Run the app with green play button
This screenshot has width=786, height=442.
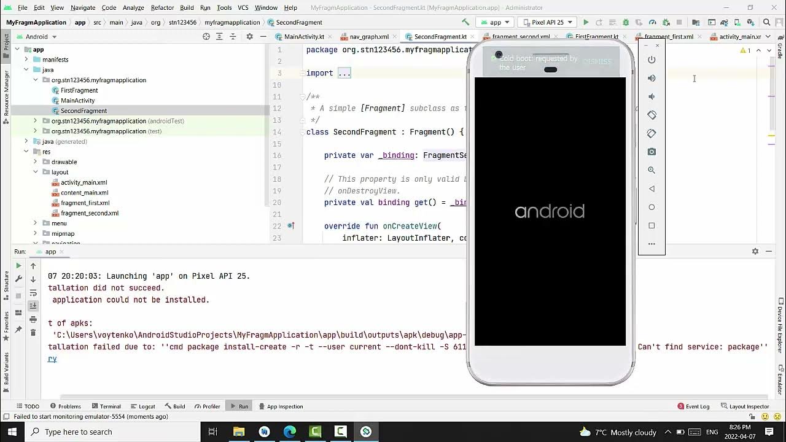point(586,22)
